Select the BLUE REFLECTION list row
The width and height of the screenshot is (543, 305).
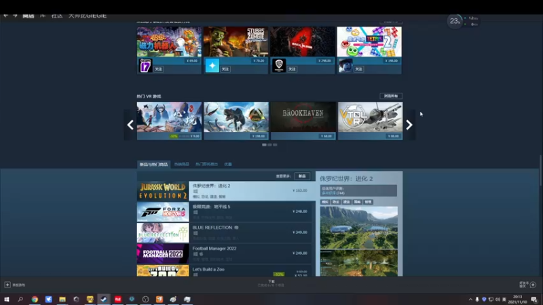pos(225,232)
